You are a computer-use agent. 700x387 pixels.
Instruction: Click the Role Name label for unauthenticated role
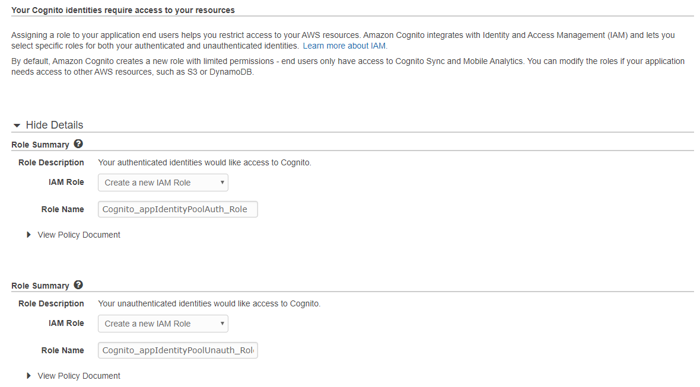tap(62, 350)
